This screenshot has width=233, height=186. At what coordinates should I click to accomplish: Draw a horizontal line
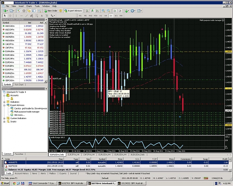click(x=21, y=16)
